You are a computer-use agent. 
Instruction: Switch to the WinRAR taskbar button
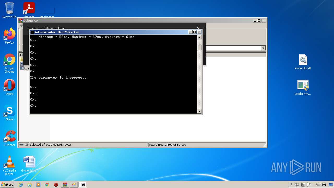(x=65, y=185)
